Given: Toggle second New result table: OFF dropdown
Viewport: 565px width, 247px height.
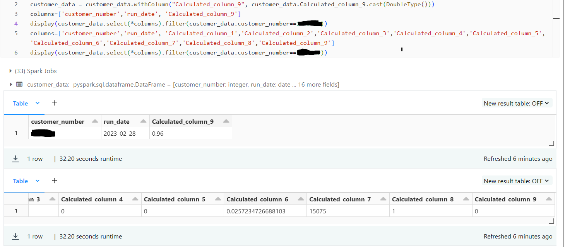Looking at the screenshot, I should [x=517, y=181].
